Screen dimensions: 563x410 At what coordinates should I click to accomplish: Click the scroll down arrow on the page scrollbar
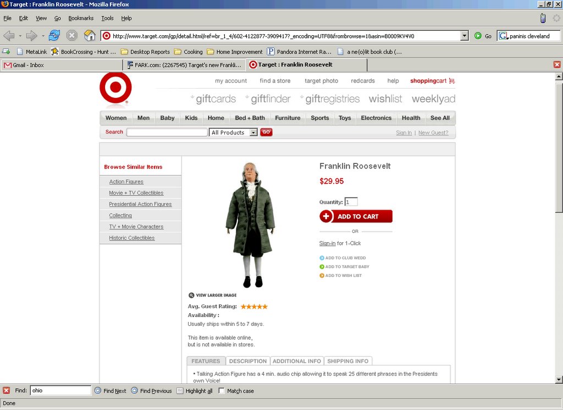(x=559, y=379)
